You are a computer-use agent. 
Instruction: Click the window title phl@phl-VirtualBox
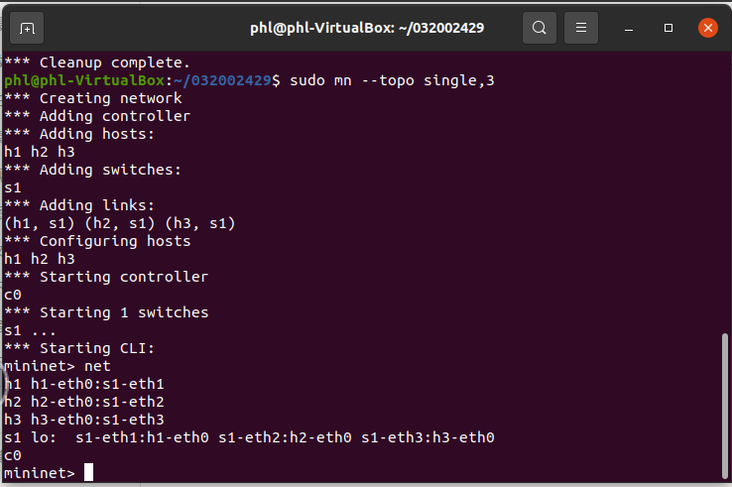pyautogui.click(x=366, y=28)
